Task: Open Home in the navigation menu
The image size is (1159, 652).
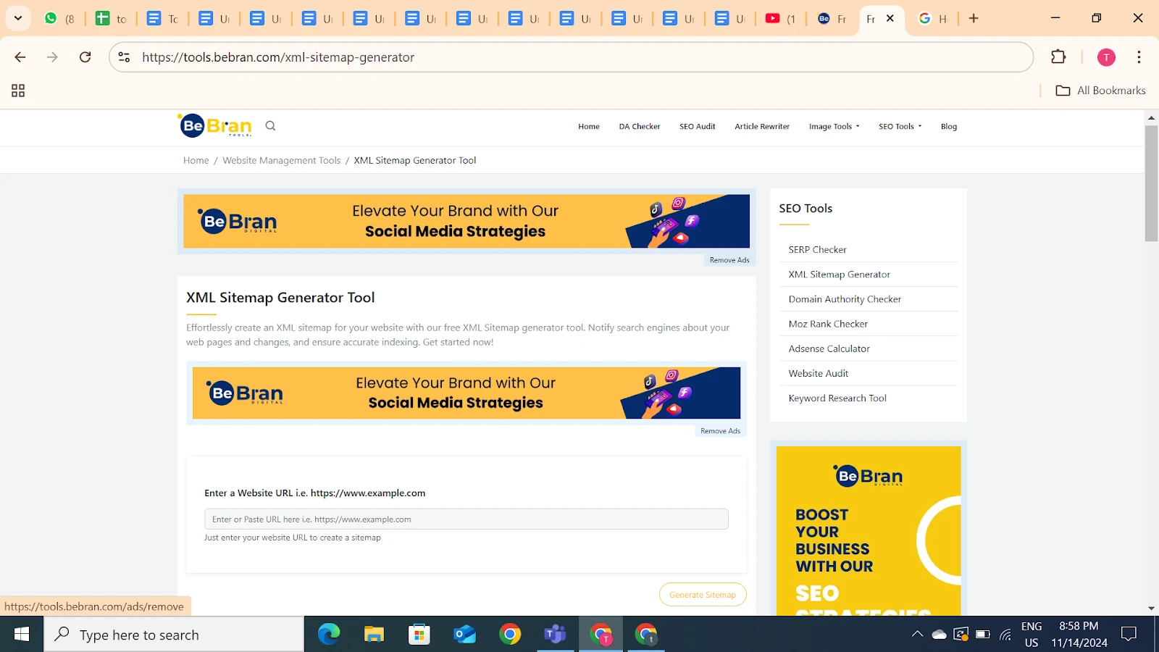Action: (589, 127)
